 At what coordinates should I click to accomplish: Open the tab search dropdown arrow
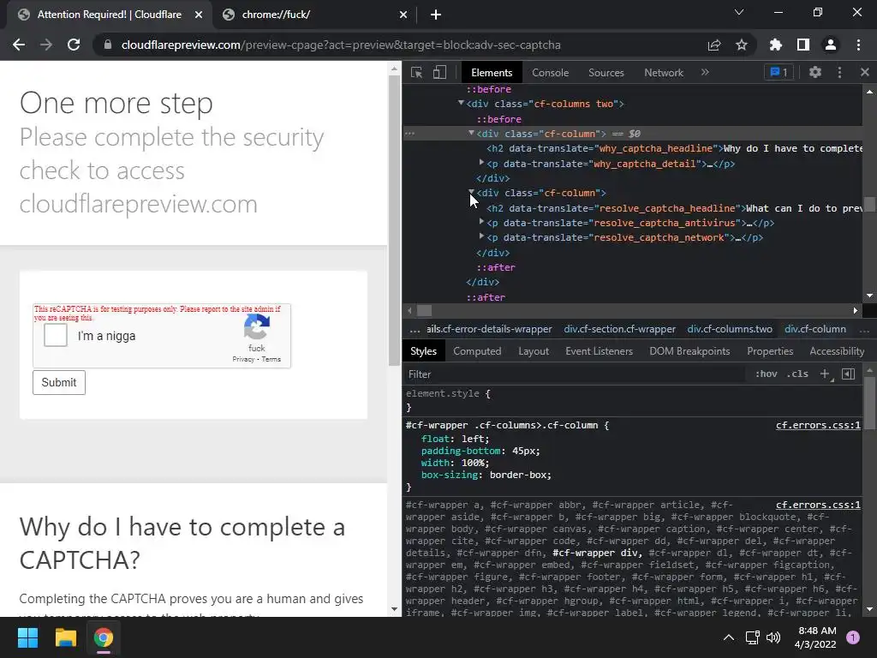(x=739, y=12)
